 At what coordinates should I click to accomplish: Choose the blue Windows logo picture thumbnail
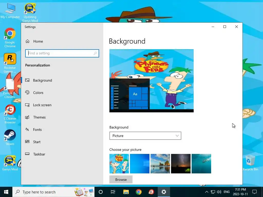pos(140,164)
